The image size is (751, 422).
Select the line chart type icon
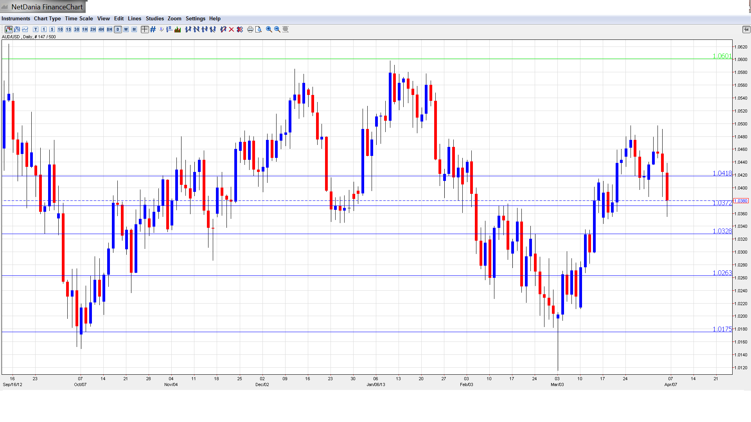[x=25, y=29]
